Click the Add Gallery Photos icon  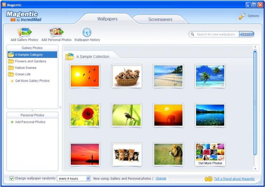(25, 32)
